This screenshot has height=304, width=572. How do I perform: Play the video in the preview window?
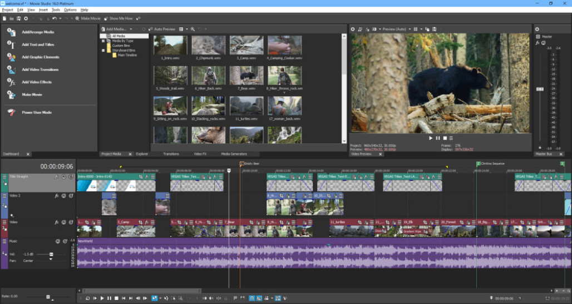(431, 138)
